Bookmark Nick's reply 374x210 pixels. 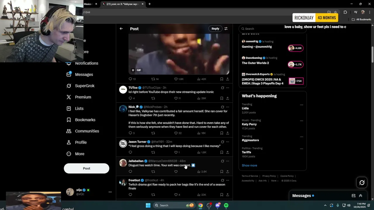(x=222, y=133)
